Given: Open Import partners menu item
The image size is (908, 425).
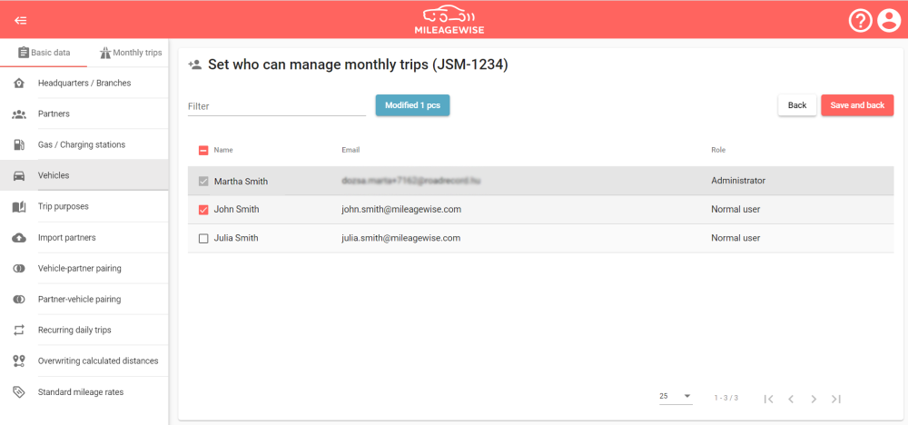Looking at the screenshot, I should [x=84, y=238].
